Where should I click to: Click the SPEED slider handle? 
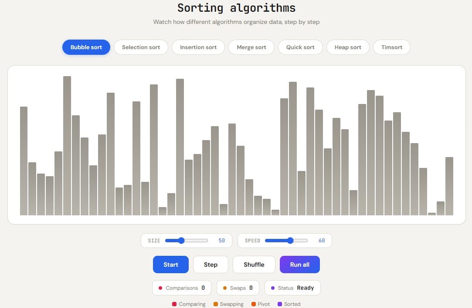[x=290, y=241]
